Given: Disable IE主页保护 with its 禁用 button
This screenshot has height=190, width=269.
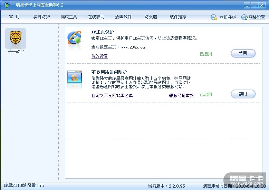Looking at the screenshot, I should click(x=243, y=53).
